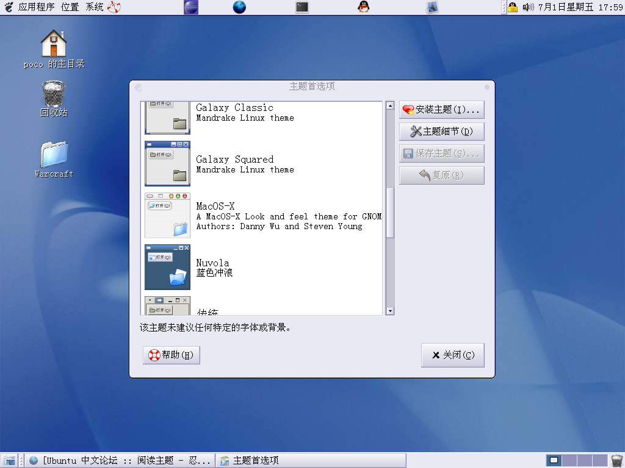The width and height of the screenshot is (625, 468).
Task: Switch to third workspace in switcher
Action: [585, 461]
